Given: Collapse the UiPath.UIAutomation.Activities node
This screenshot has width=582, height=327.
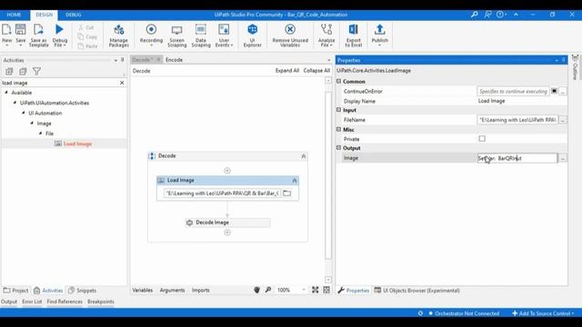Looking at the screenshot, I should pyautogui.click(x=15, y=103).
